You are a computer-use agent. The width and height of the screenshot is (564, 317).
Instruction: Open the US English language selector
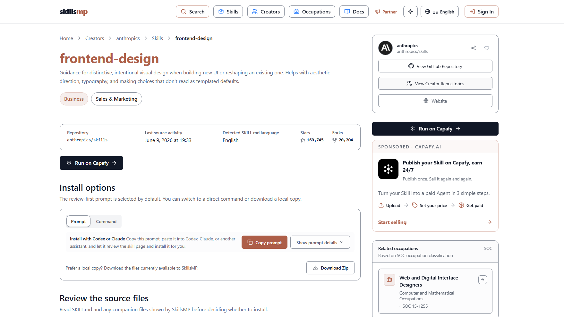pos(440,12)
